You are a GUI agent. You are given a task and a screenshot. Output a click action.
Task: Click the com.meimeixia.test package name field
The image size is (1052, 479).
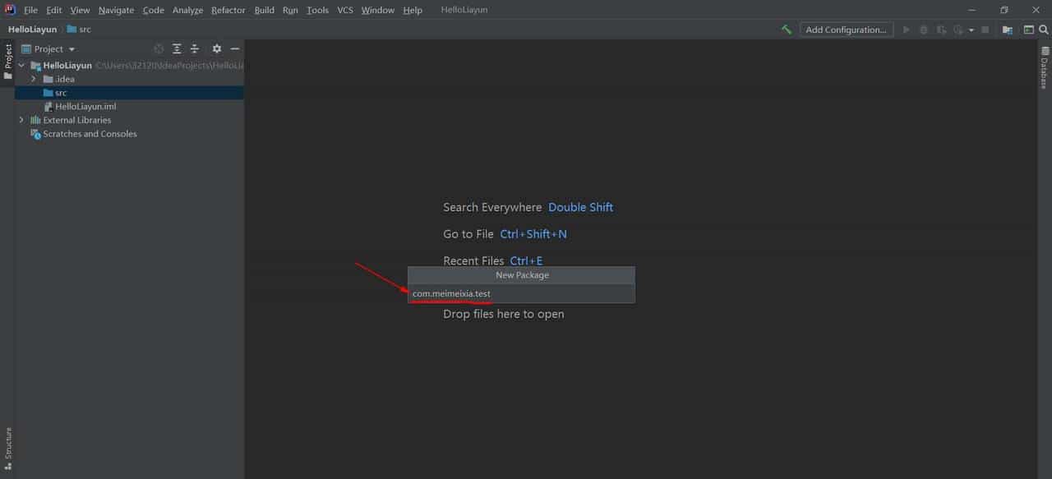point(451,293)
